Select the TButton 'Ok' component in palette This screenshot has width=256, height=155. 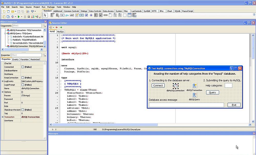tap(62, 15)
